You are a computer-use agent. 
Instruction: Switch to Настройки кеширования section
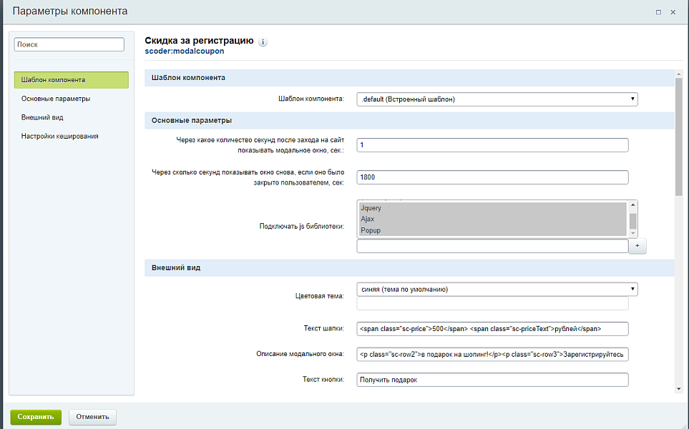[60, 136]
